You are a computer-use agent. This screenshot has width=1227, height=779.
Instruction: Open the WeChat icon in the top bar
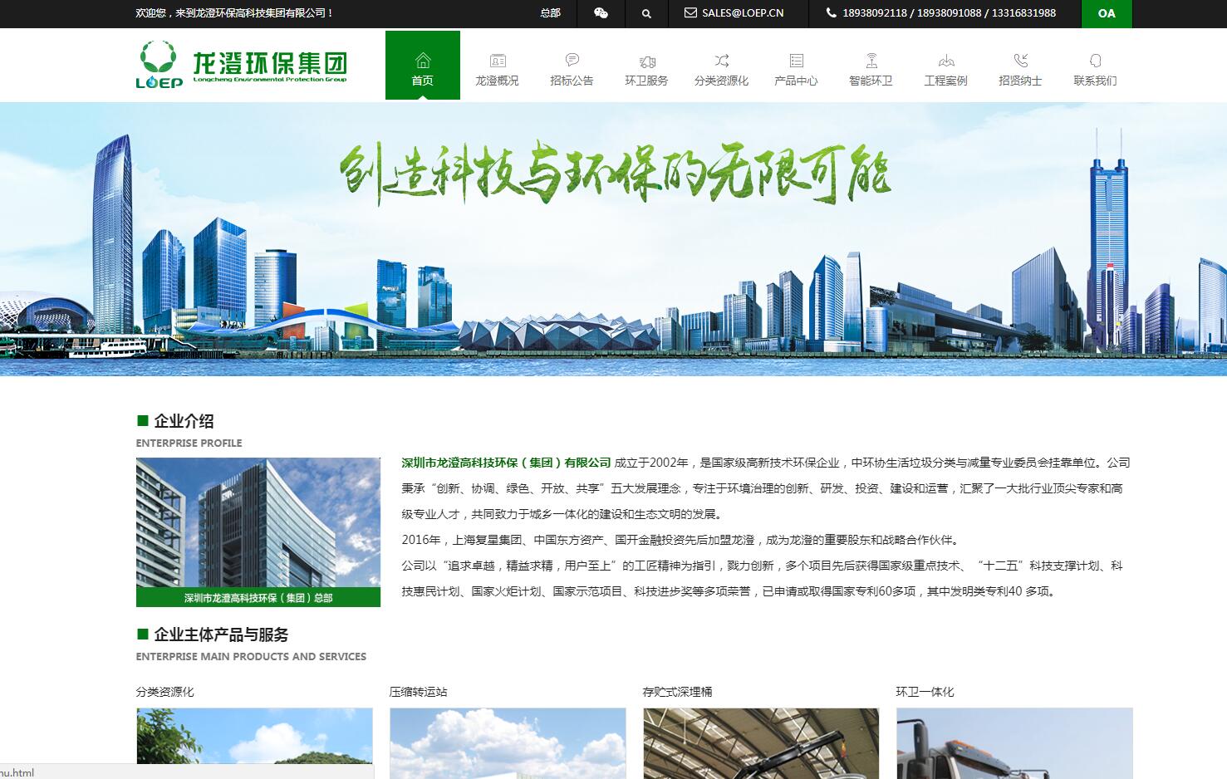pos(600,13)
